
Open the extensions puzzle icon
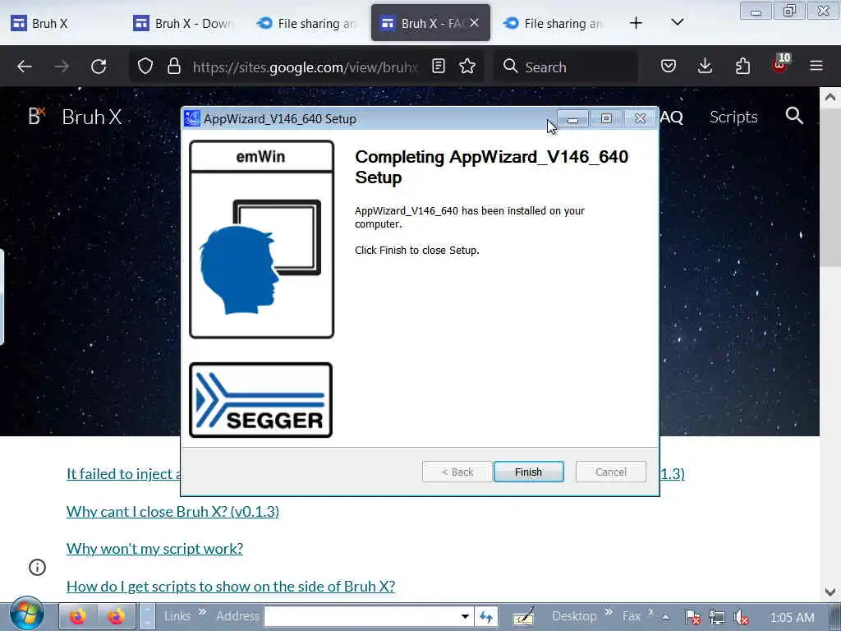click(x=742, y=67)
